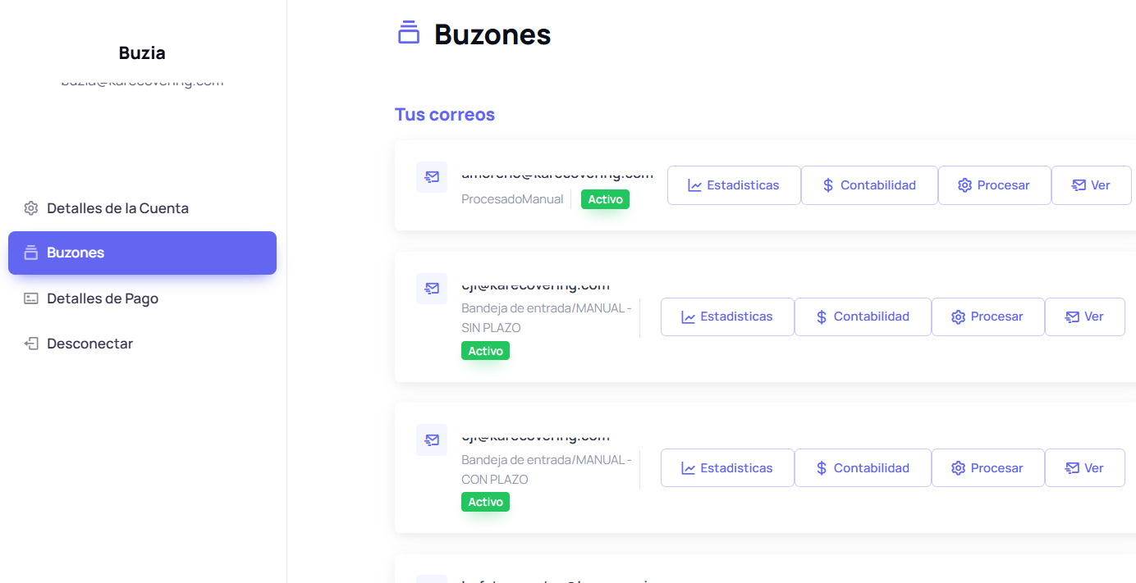The height and width of the screenshot is (583, 1136).
Task: Open Contabilidad for the CON PLAZO mailbox
Action: click(x=862, y=468)
